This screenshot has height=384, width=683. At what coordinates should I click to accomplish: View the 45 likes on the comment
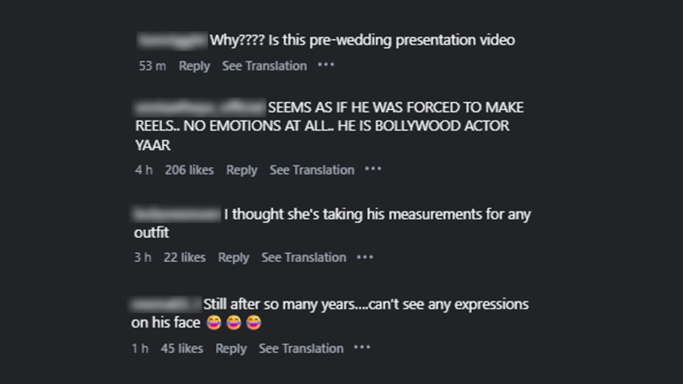(x=182, y=349)
